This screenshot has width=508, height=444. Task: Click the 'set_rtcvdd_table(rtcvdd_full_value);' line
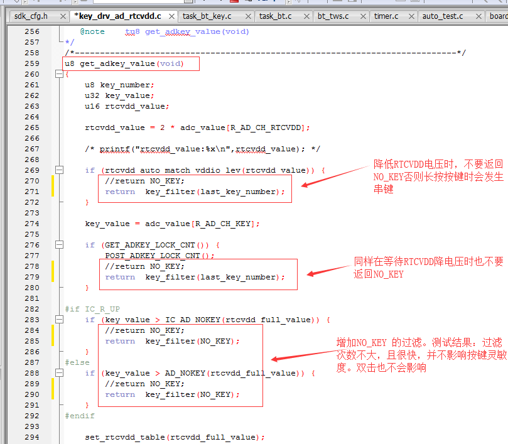coord(175,437)
